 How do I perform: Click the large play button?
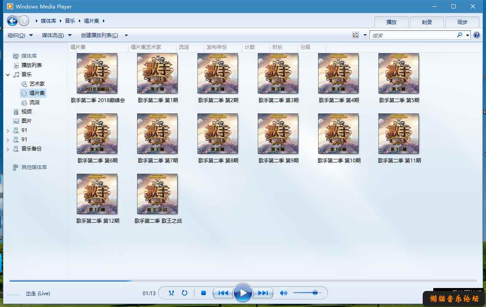click(243, 293)
